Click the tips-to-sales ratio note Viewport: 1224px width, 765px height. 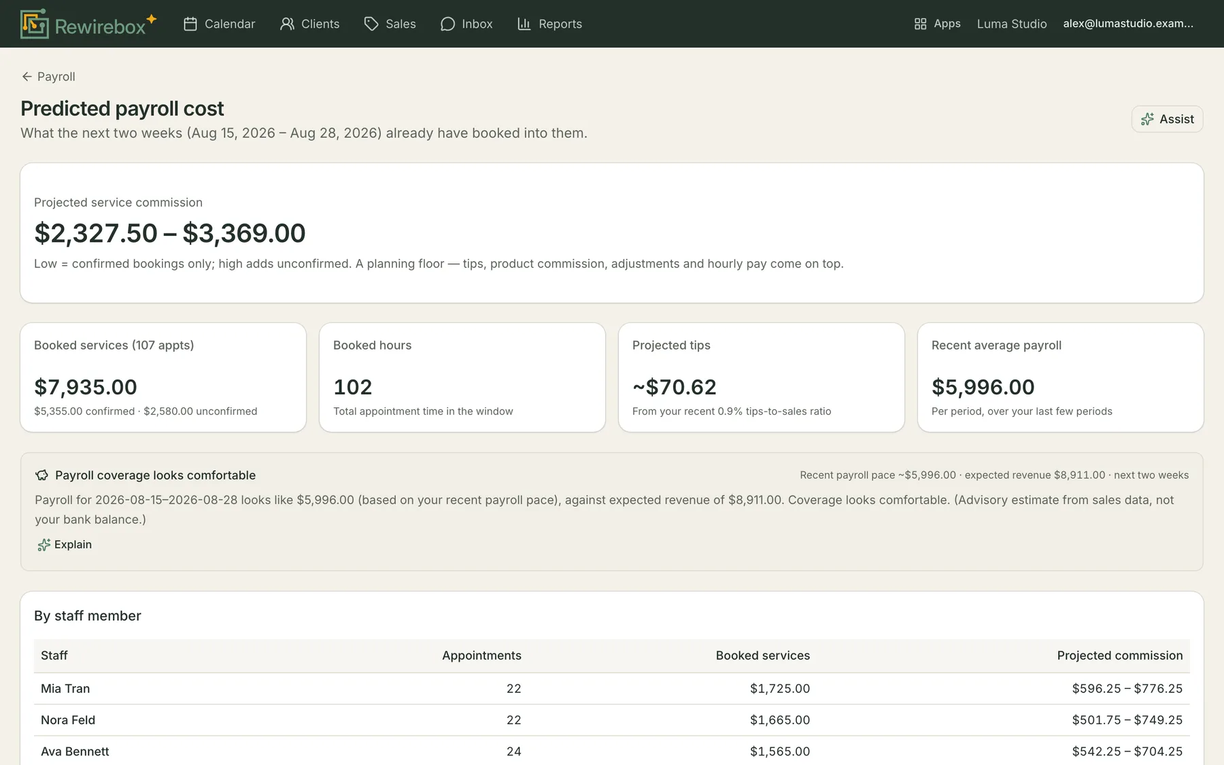[x=732, y=411]
